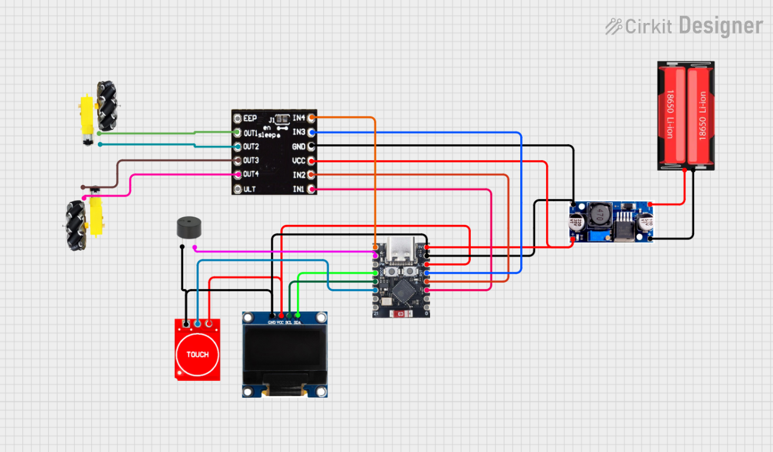The image size is (773, 452).
Task: Select the upper yellow gear motor with wheel
Action: click(98, 114)
